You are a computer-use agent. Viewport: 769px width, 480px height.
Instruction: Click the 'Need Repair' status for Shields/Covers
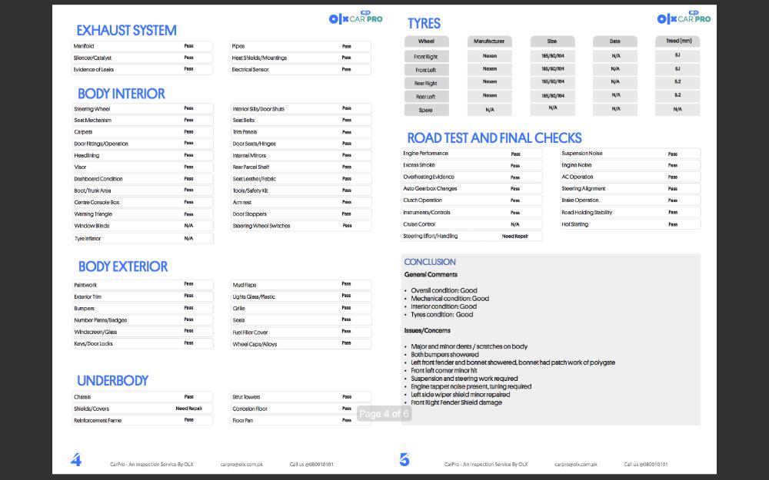188,409
